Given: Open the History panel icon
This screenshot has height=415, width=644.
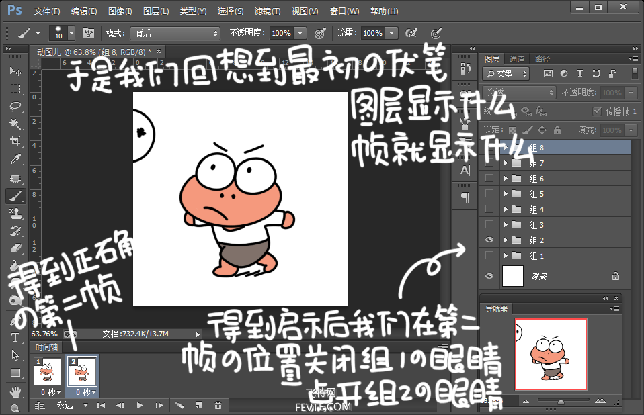Looking at the screenshot, I should pos(465,68).
